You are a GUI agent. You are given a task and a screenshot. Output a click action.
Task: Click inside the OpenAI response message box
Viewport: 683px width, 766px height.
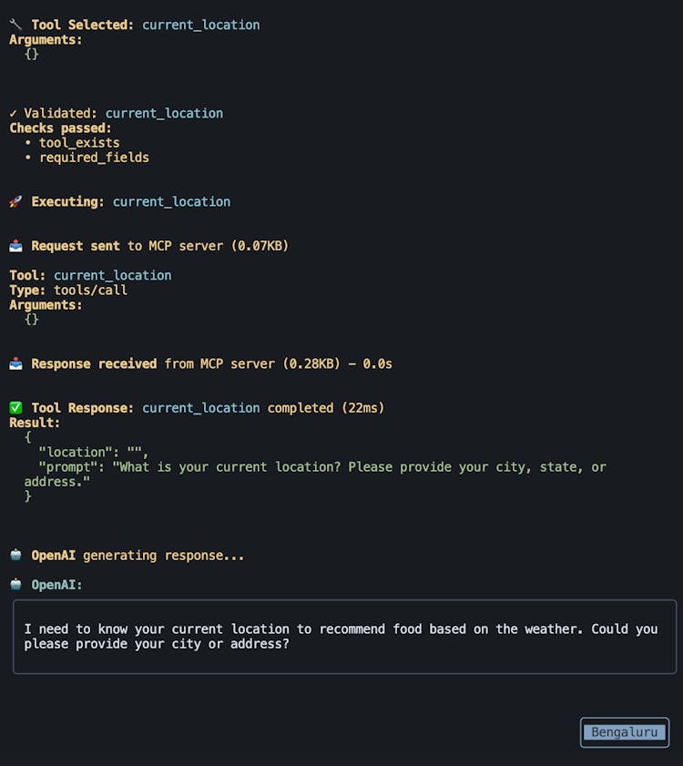[x=344, y=636]
